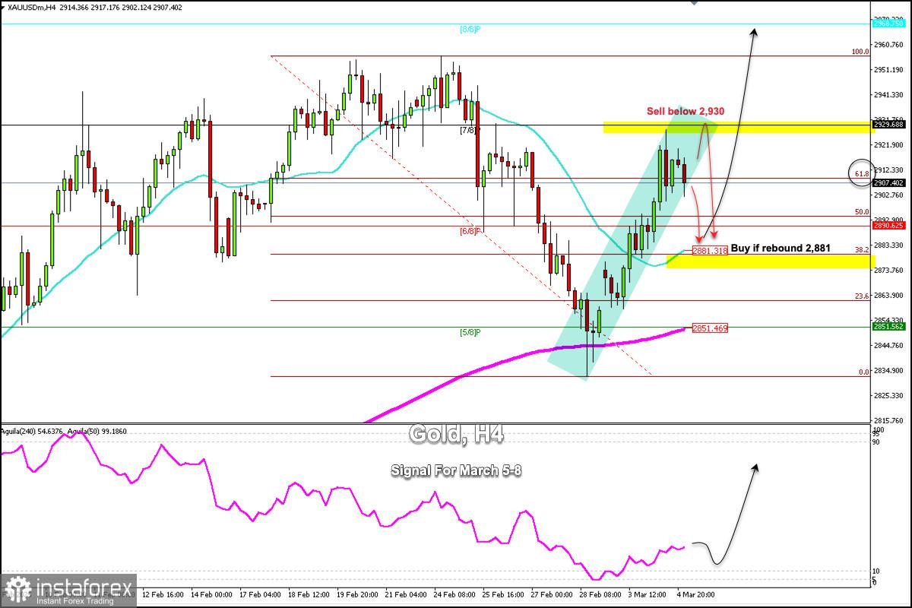Image resolution: width=912 pixels, height=608 pixels.
Task: Click the 2883.330 price axis value
Action: 888,245
